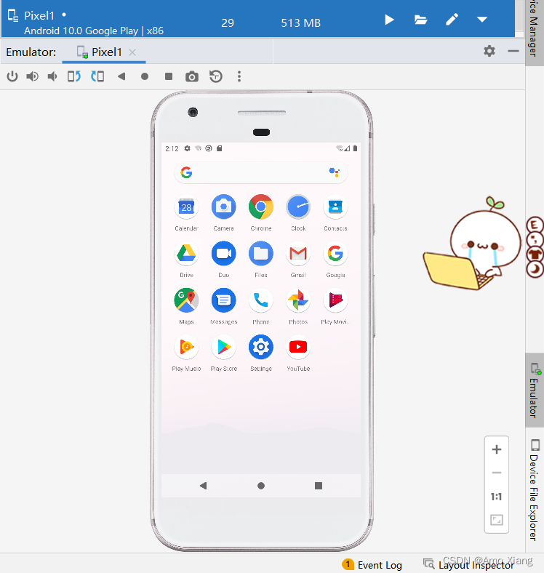
Task: Tap the phone's on-screen Recents button
Action: 319,486
